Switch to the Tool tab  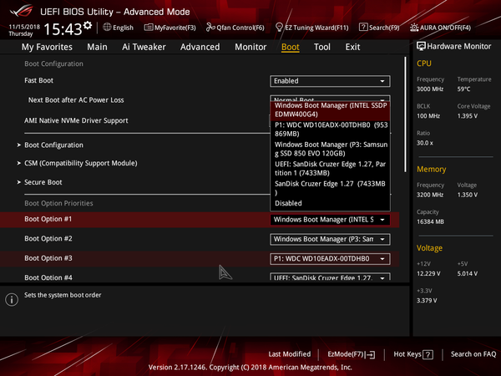pyautogui.click(x=322, y=47)
